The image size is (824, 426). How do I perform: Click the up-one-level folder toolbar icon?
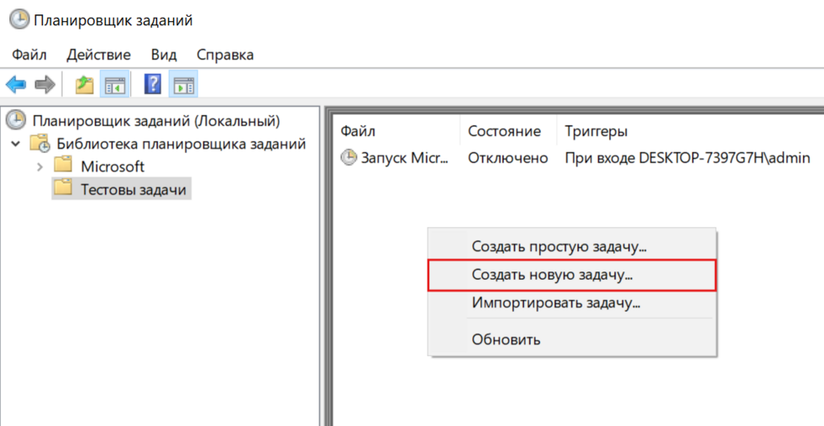click(x=84, y=85)
